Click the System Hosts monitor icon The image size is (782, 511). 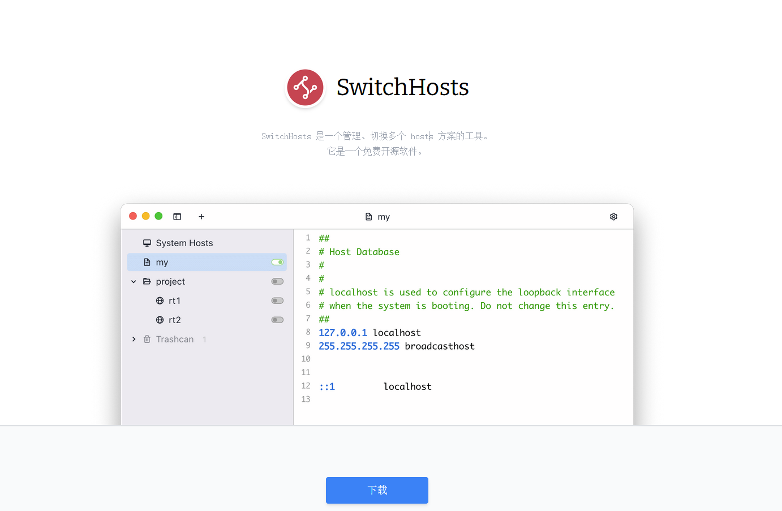pos(147,243)
